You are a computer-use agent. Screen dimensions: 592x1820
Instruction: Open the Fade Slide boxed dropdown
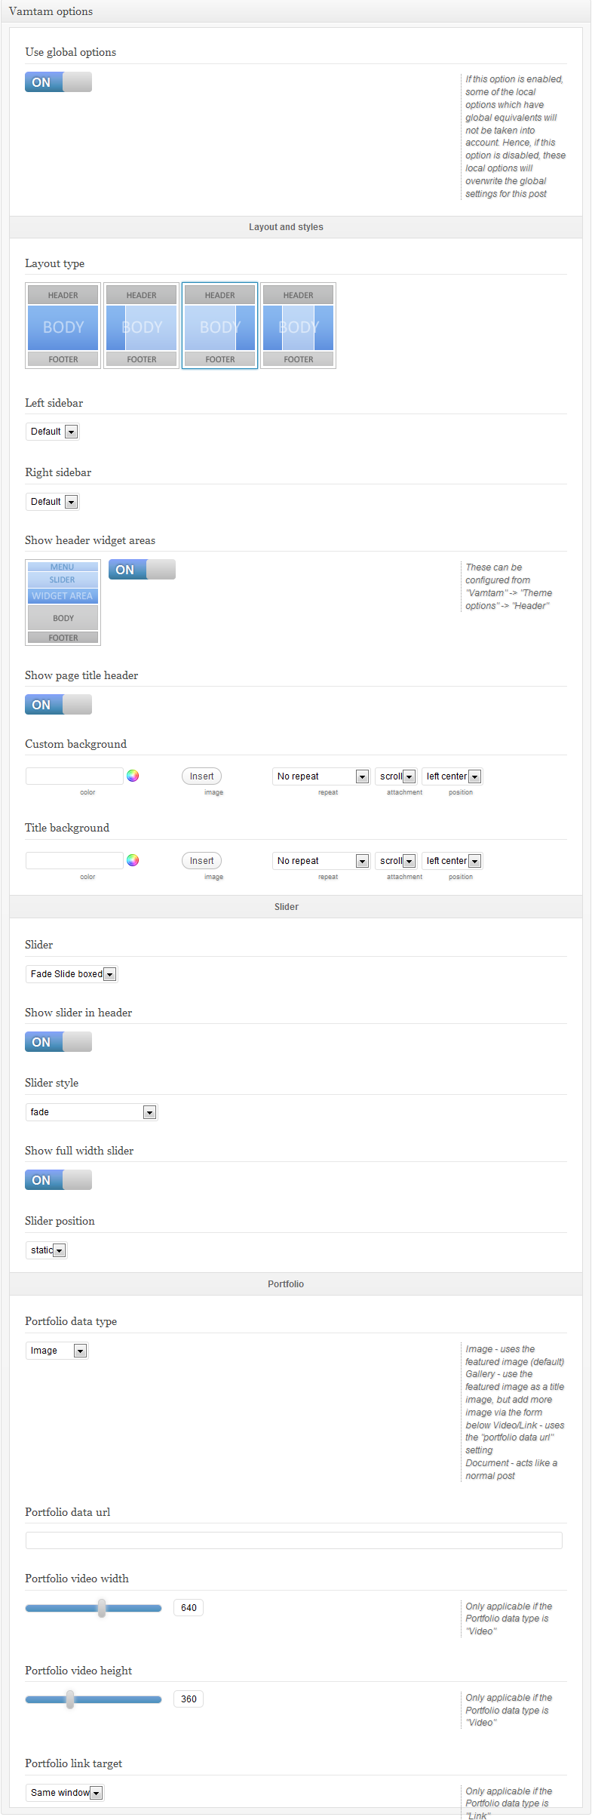(x=72, y=974)
